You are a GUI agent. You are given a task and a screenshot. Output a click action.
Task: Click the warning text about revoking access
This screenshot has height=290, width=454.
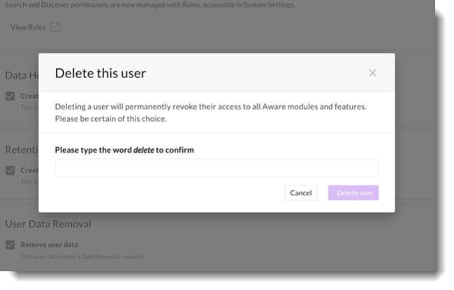tap(211, 112)
